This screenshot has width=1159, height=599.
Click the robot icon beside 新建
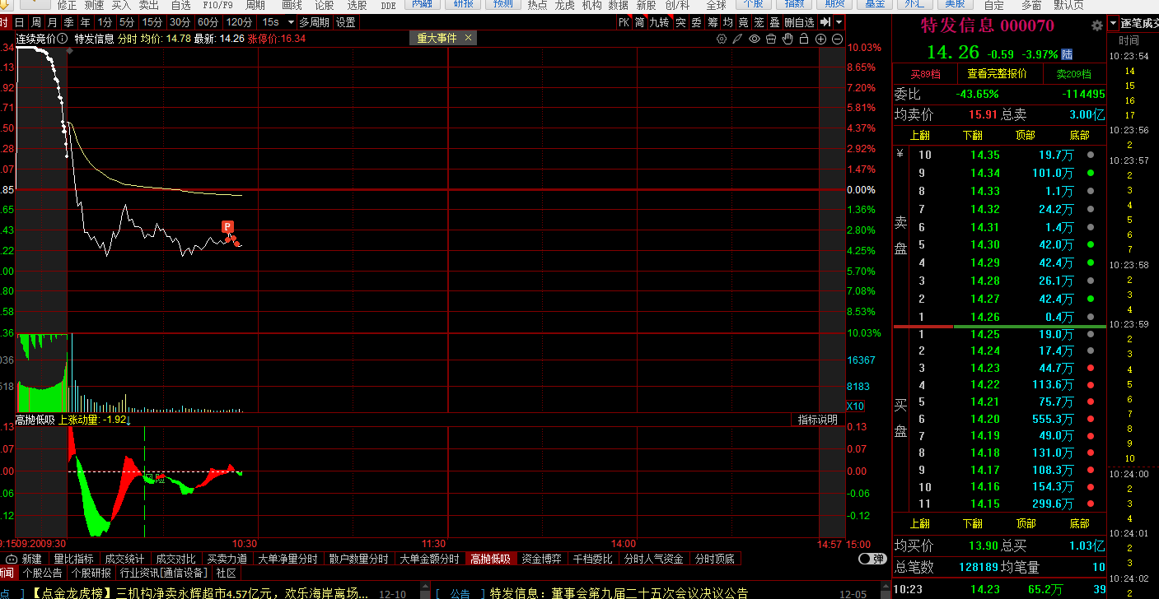[12, 559]
